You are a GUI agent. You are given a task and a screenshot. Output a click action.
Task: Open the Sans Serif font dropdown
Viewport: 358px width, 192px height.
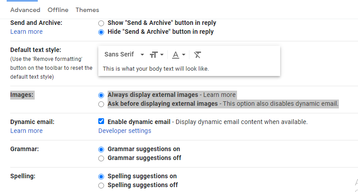[x=124, y=55]
